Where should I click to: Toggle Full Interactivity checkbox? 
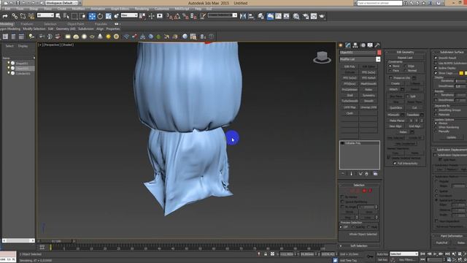[395, 164]
